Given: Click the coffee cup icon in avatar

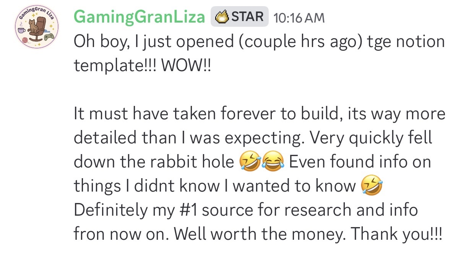Looking at the screenshot, I should [22, 30].
